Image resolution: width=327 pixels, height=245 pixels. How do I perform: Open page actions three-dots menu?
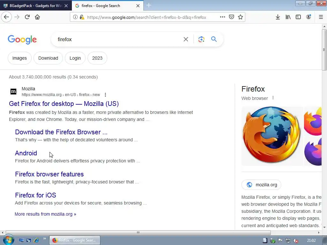click(223, 17)
